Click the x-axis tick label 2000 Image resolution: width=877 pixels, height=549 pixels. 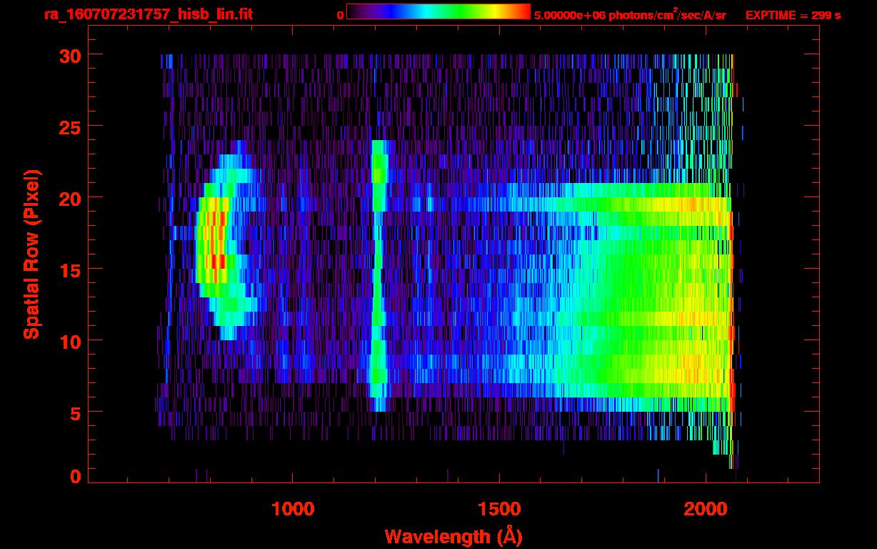pyautogui.click(x=706, y=508)
